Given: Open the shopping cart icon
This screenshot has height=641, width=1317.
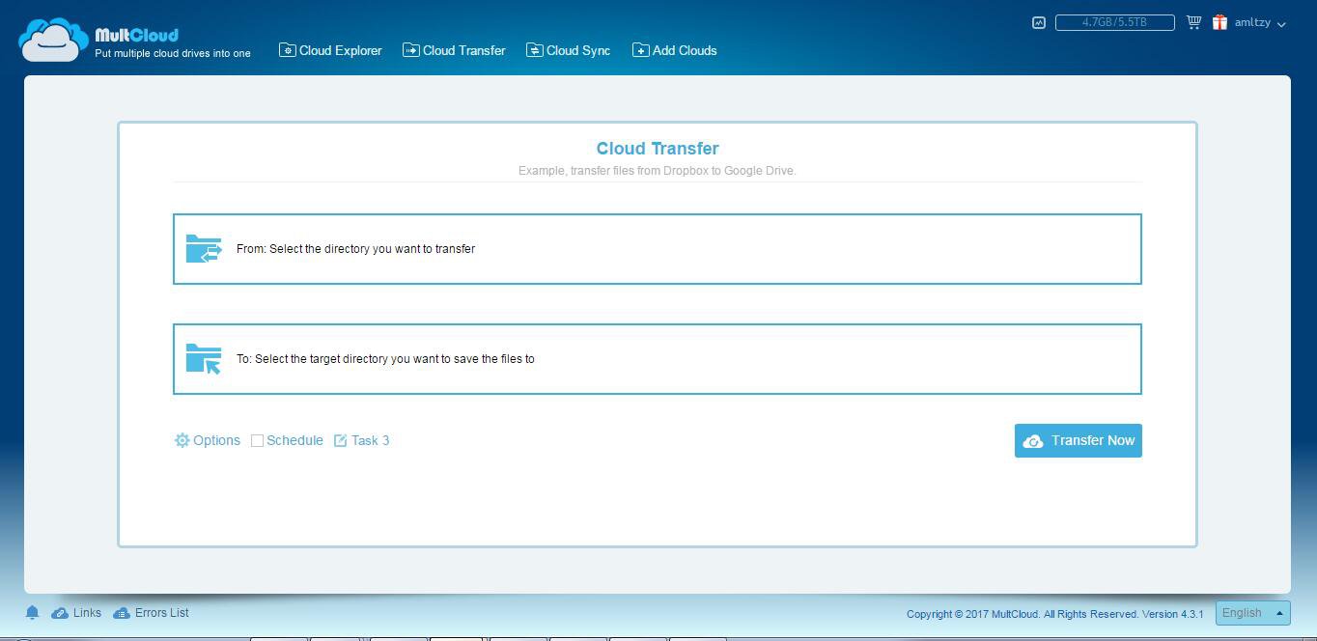Looking at the screenshot, I should pyautogui.click(x=1194, y=22).
